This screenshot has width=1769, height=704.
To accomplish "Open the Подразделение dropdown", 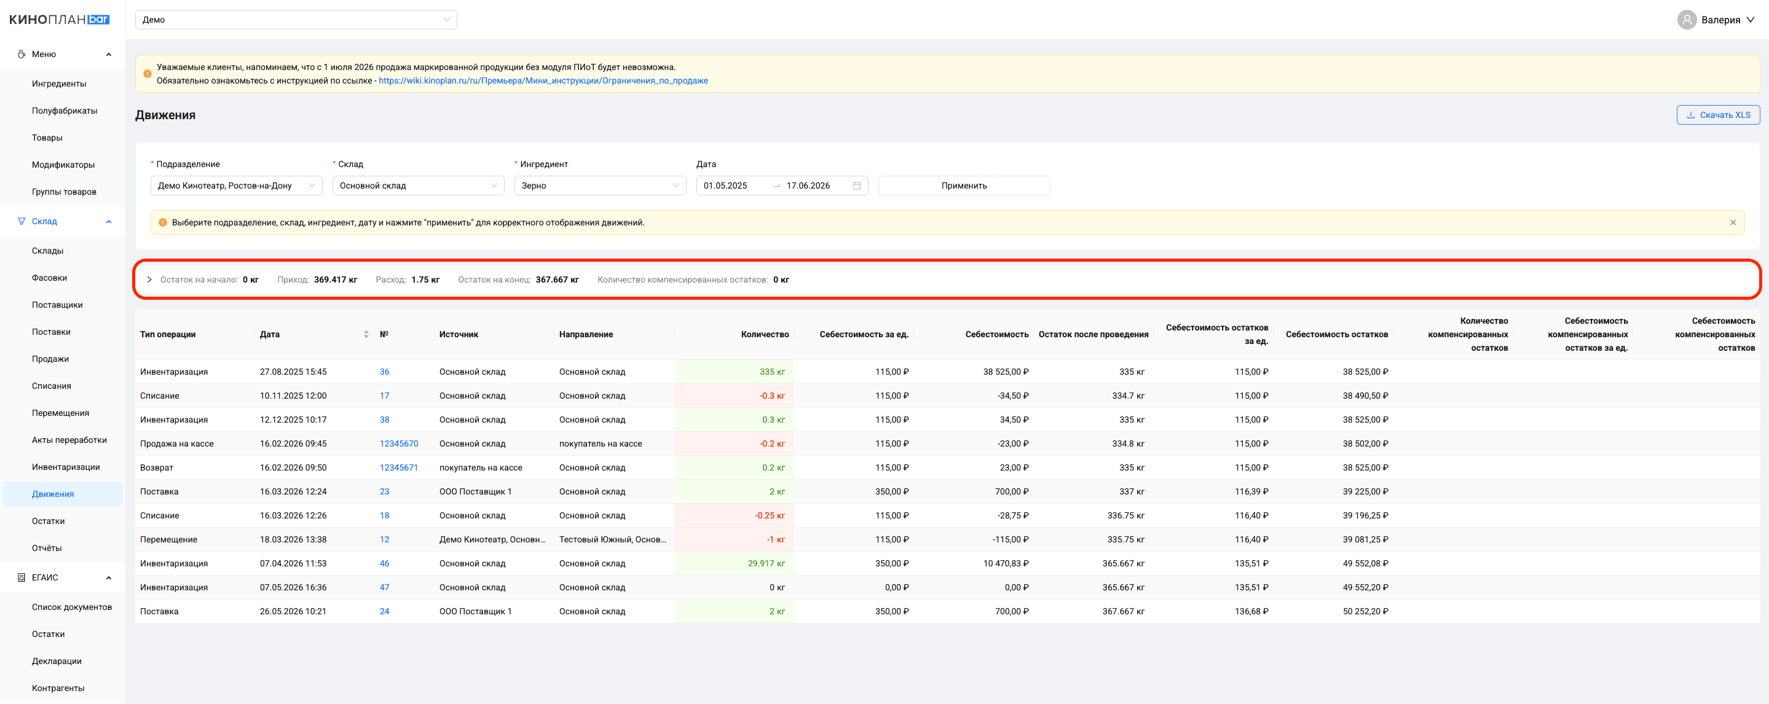I will (x=236, y=186).
